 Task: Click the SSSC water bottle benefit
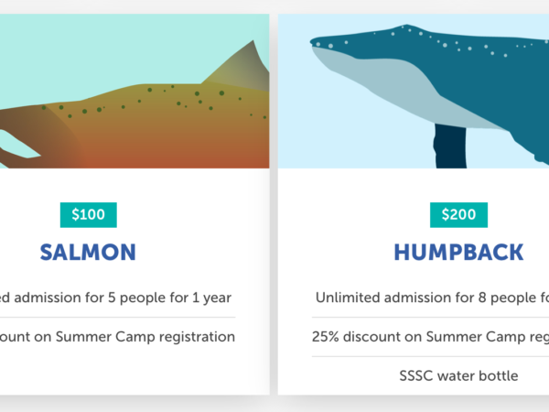tap(458, 376)
